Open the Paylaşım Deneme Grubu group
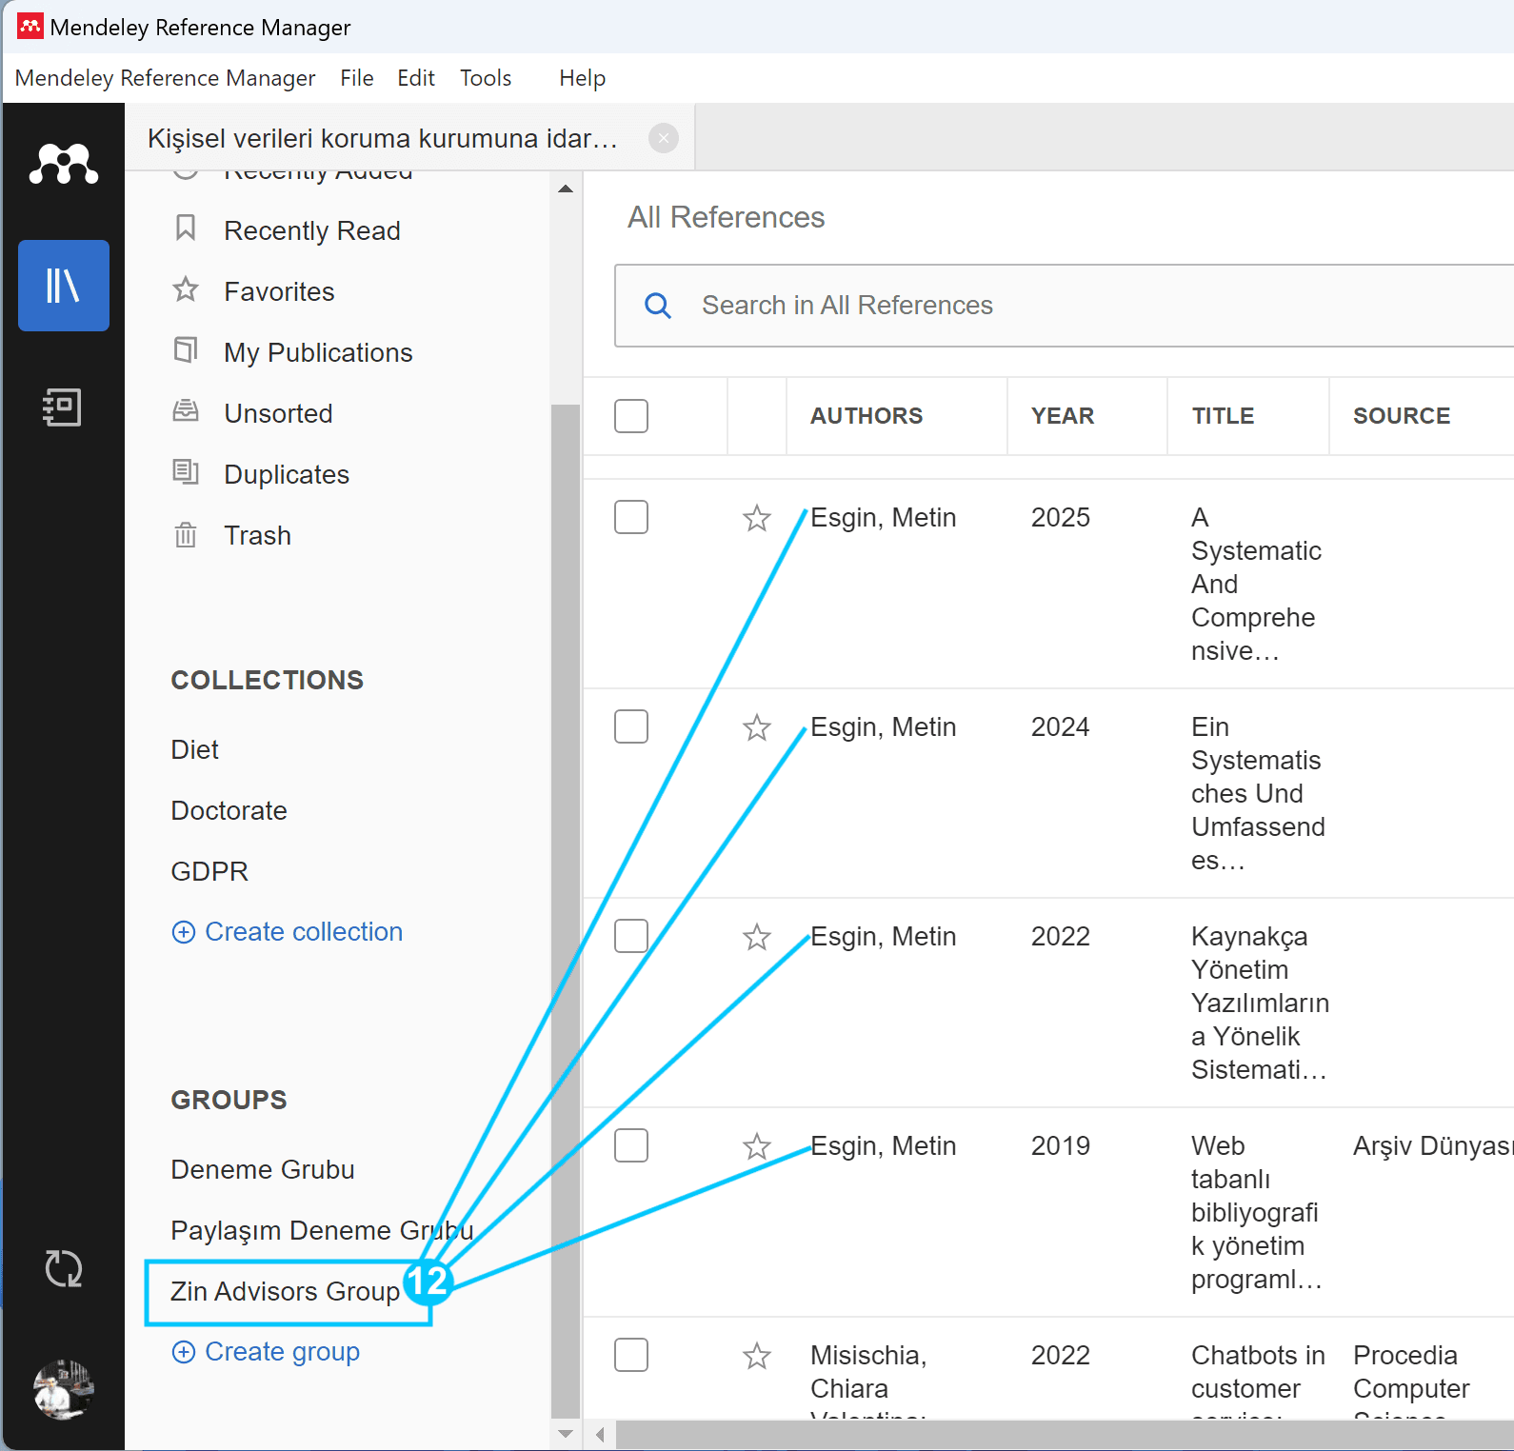The height and width of the screenshot is (1451, 1514). click(x=322, y=1230)
